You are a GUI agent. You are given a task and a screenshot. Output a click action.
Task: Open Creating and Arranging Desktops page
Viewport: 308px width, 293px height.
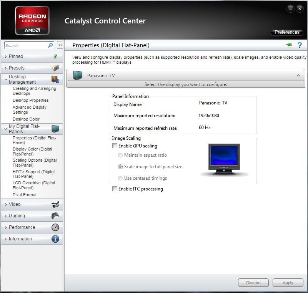coord(34,91)
